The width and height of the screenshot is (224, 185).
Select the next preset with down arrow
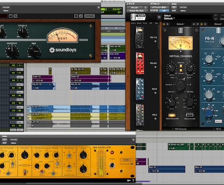point(216,19)
